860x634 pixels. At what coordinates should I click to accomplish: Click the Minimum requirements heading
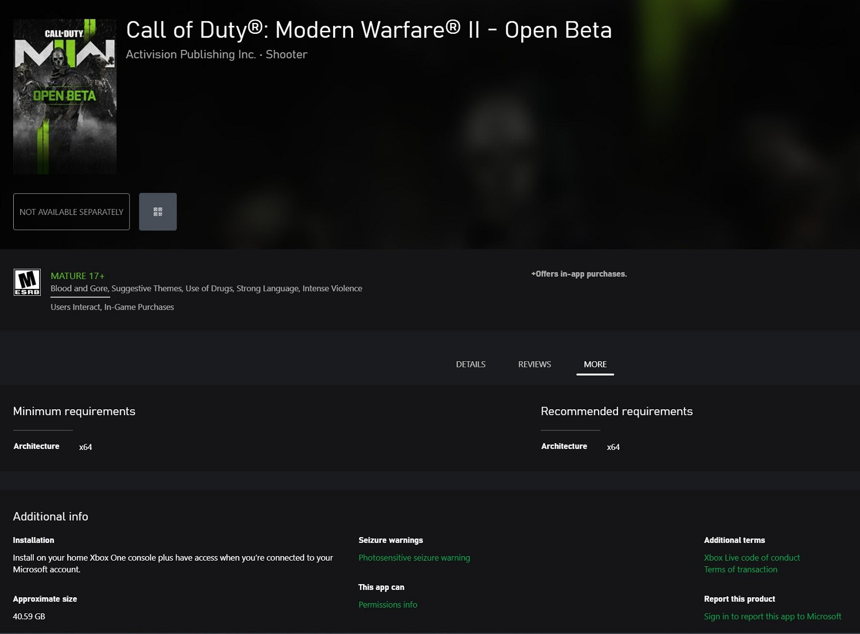[74, 412]
